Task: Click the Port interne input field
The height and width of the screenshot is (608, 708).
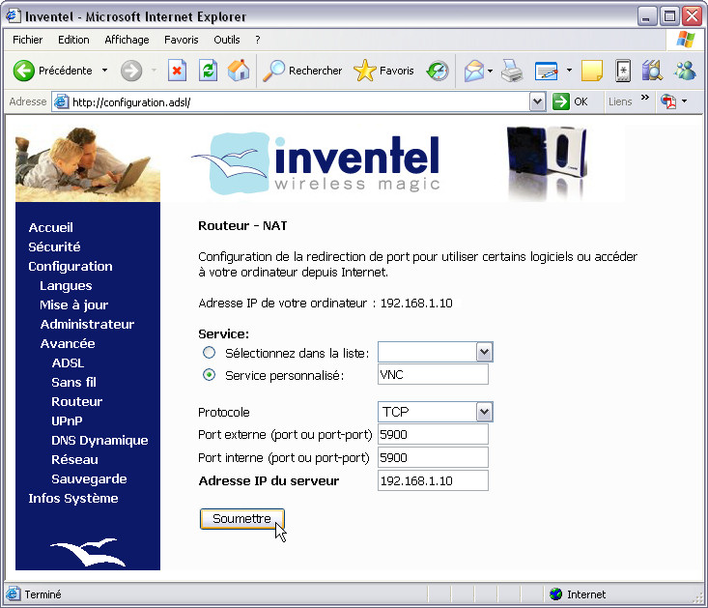Action: (x=433, y=457)
